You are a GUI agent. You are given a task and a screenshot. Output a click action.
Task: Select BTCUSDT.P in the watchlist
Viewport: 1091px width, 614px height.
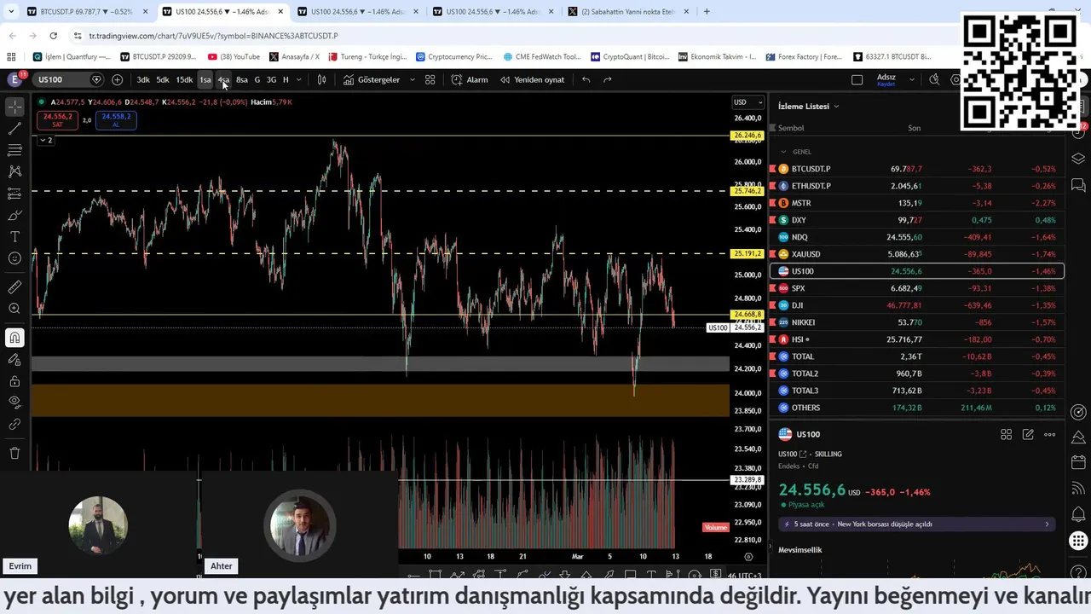tap(916, 169)
